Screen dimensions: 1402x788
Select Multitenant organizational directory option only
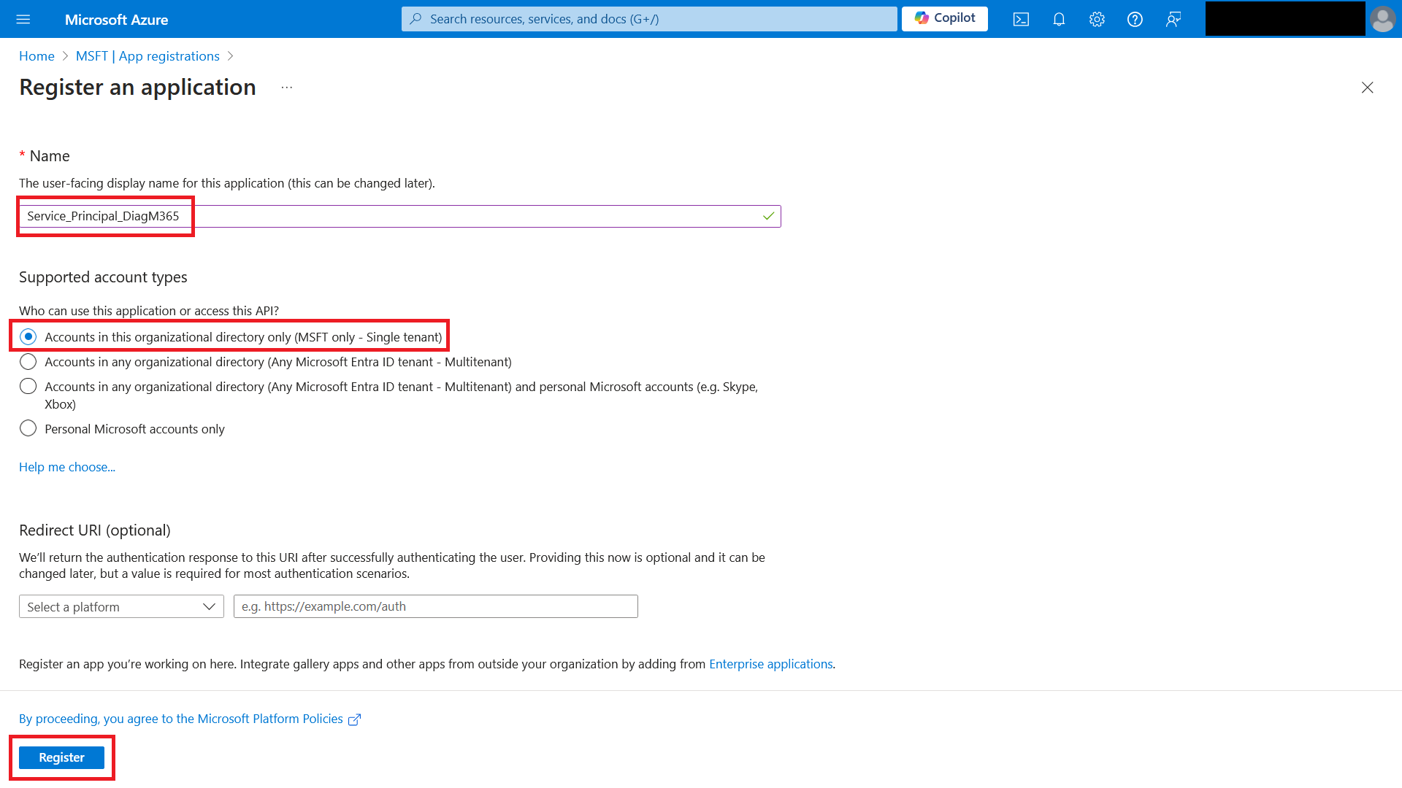(x=28, y=362)
